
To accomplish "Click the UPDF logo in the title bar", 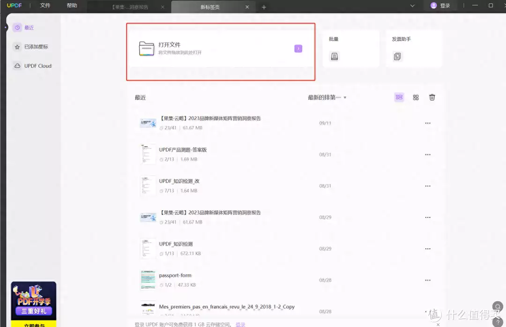I will click(x=15, y=6).
